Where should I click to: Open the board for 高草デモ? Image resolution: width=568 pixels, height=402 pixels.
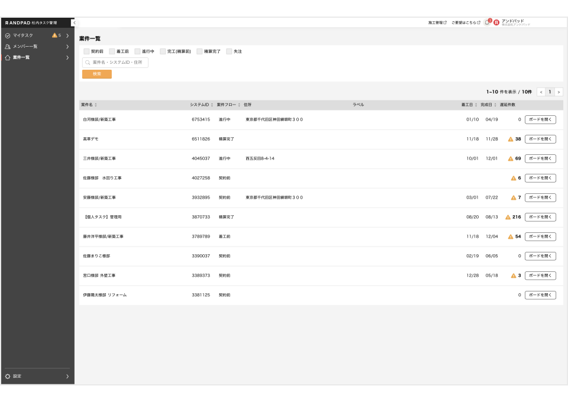click(x=540, y=139)
